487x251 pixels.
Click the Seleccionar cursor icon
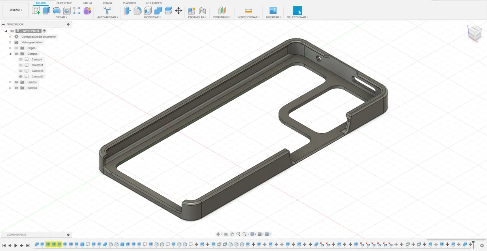pos(297,11)
